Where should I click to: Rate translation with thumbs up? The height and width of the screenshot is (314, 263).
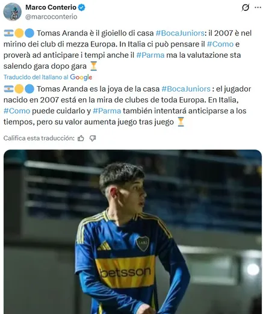[x=81, y=138]
